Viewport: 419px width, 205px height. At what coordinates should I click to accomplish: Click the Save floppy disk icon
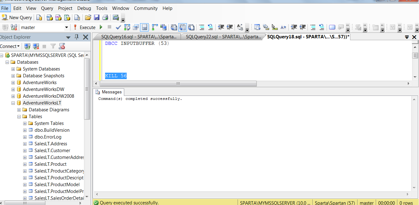[97, 18]
